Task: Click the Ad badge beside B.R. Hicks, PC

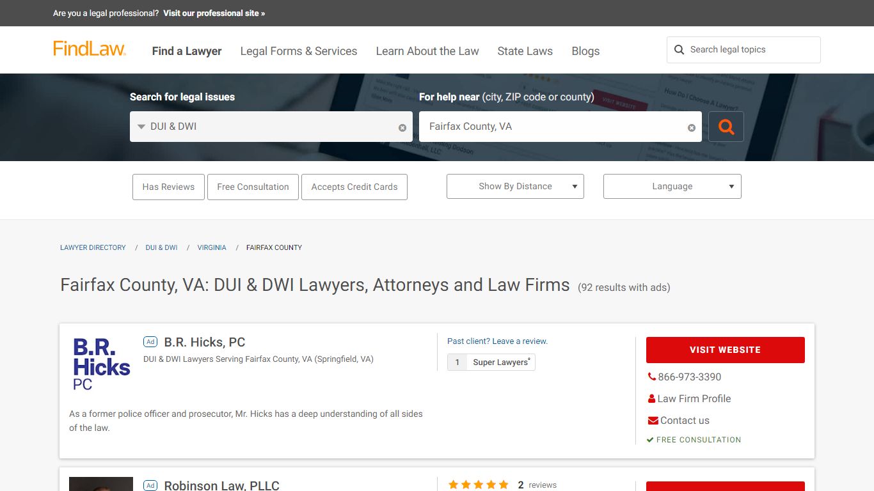Action: 150,342
